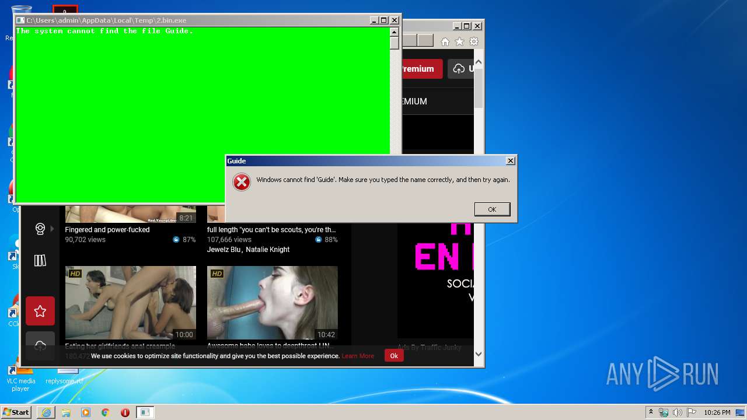Show hidden system tray icons
The width and height of the screenshot is (747, 420).
[651, 412]
